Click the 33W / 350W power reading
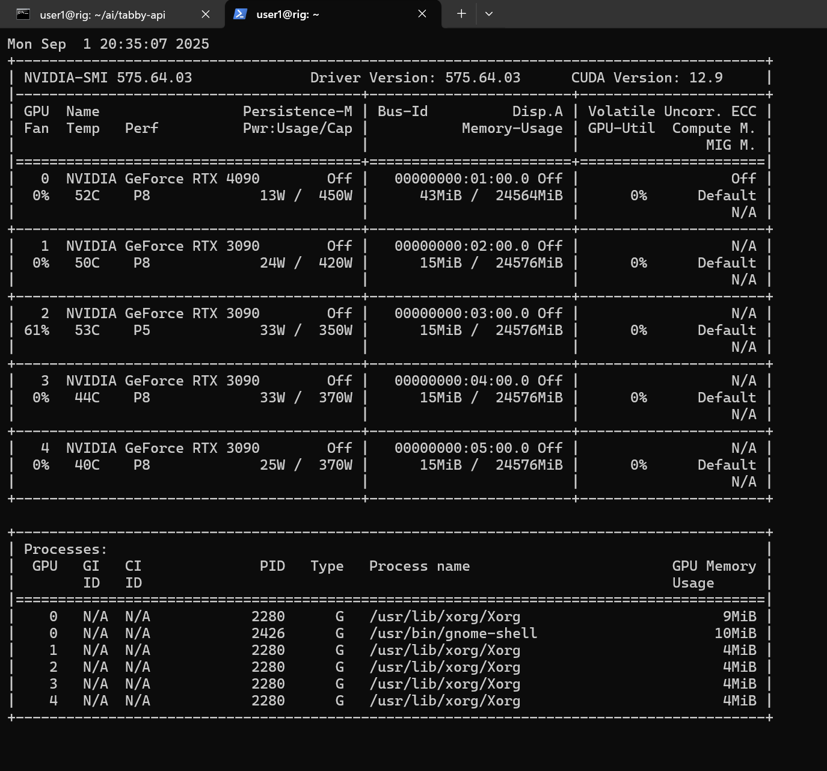The width and height of the screenshot is (827, 771). (x=306, y=330)
